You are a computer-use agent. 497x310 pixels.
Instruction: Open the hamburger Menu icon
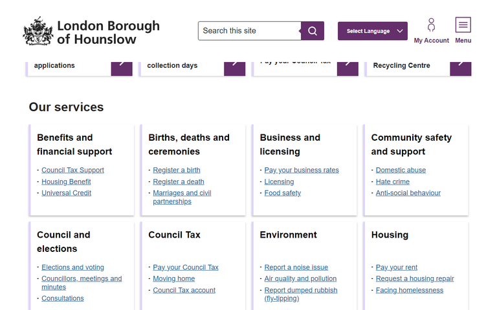463,25
